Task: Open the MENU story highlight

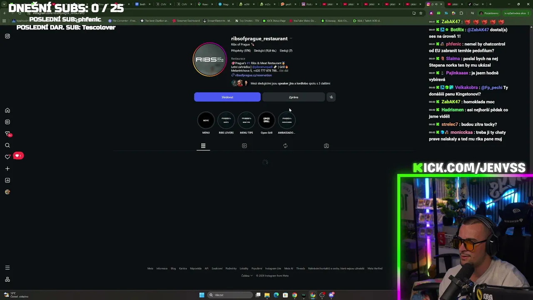Action: point(206,120)
